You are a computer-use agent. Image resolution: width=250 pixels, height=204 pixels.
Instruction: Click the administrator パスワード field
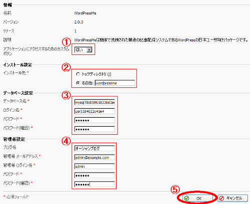click(x=94, y=175)
